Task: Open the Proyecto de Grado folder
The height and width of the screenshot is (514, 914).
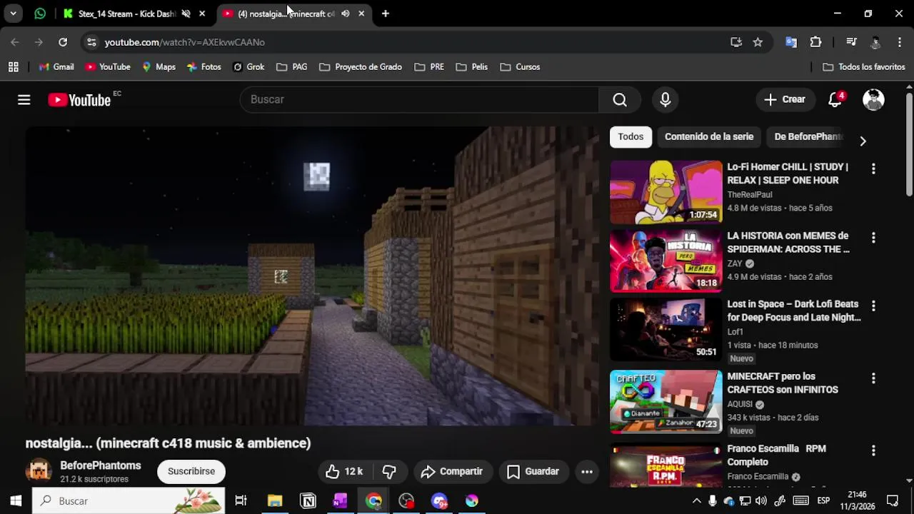Action: click(361, 67)
